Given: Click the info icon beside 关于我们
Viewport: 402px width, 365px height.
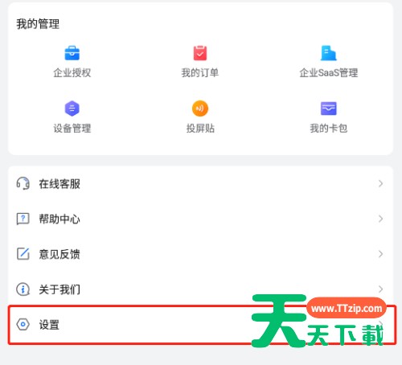Looking at the screenshot, I should 23,289.
